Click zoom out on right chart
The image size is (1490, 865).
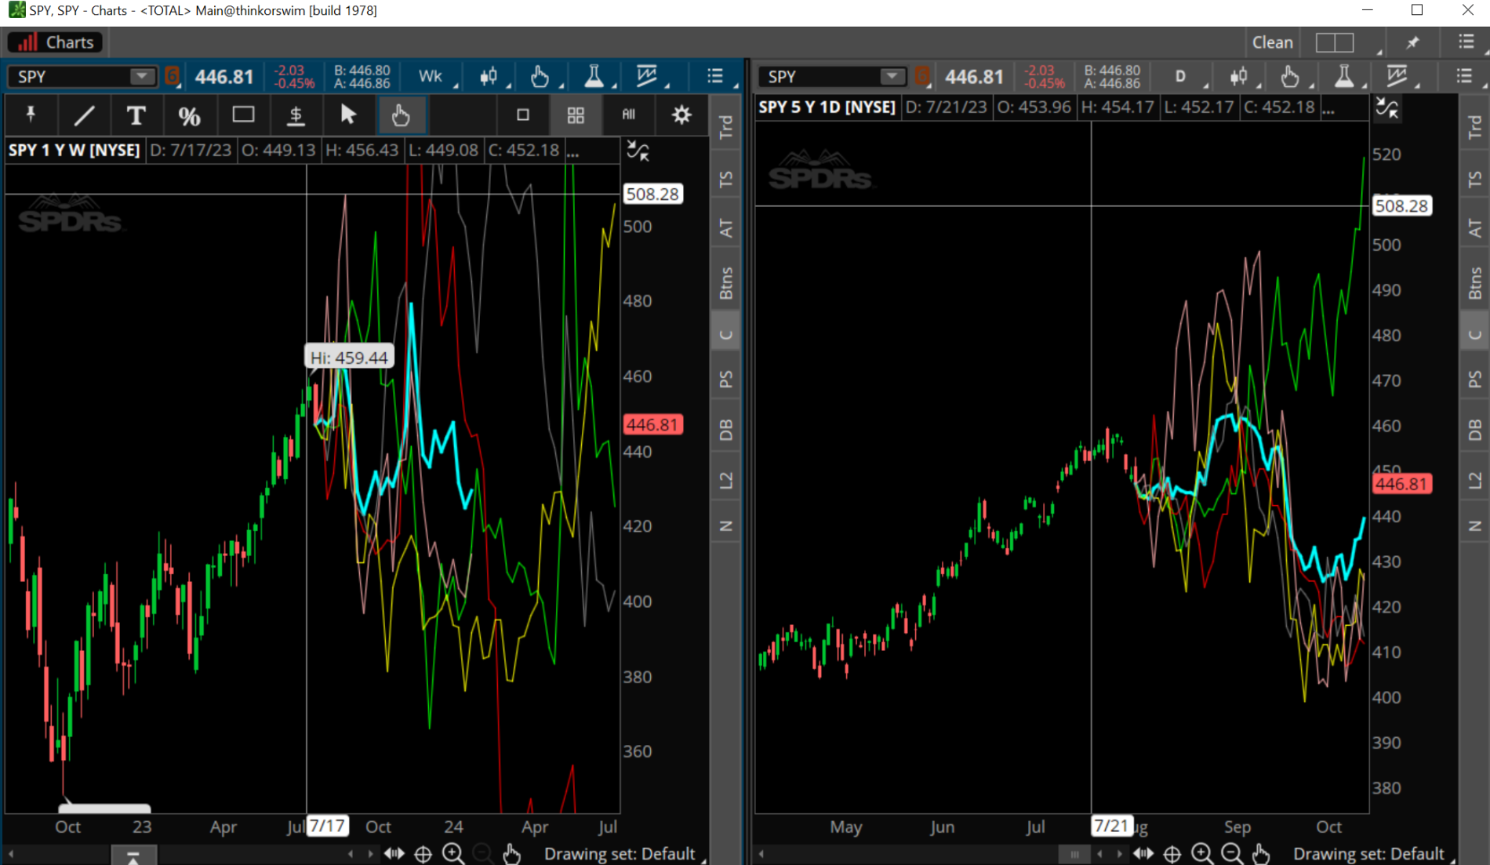[x=1232, y=853]
